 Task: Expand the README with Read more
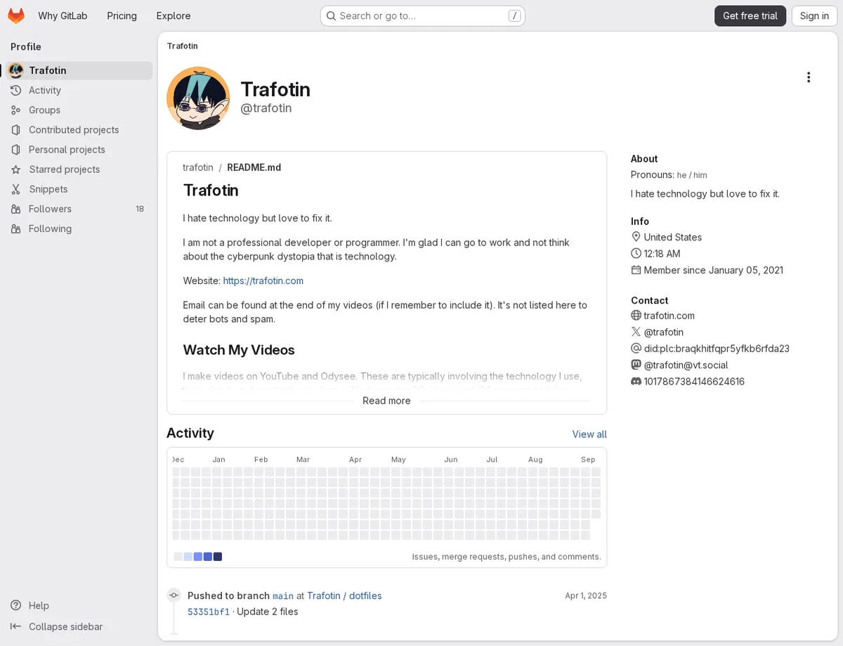(x=386, y=401)
